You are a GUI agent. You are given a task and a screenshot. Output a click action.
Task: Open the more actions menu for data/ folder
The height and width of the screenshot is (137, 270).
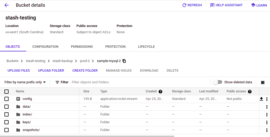(x=267, y=107)
